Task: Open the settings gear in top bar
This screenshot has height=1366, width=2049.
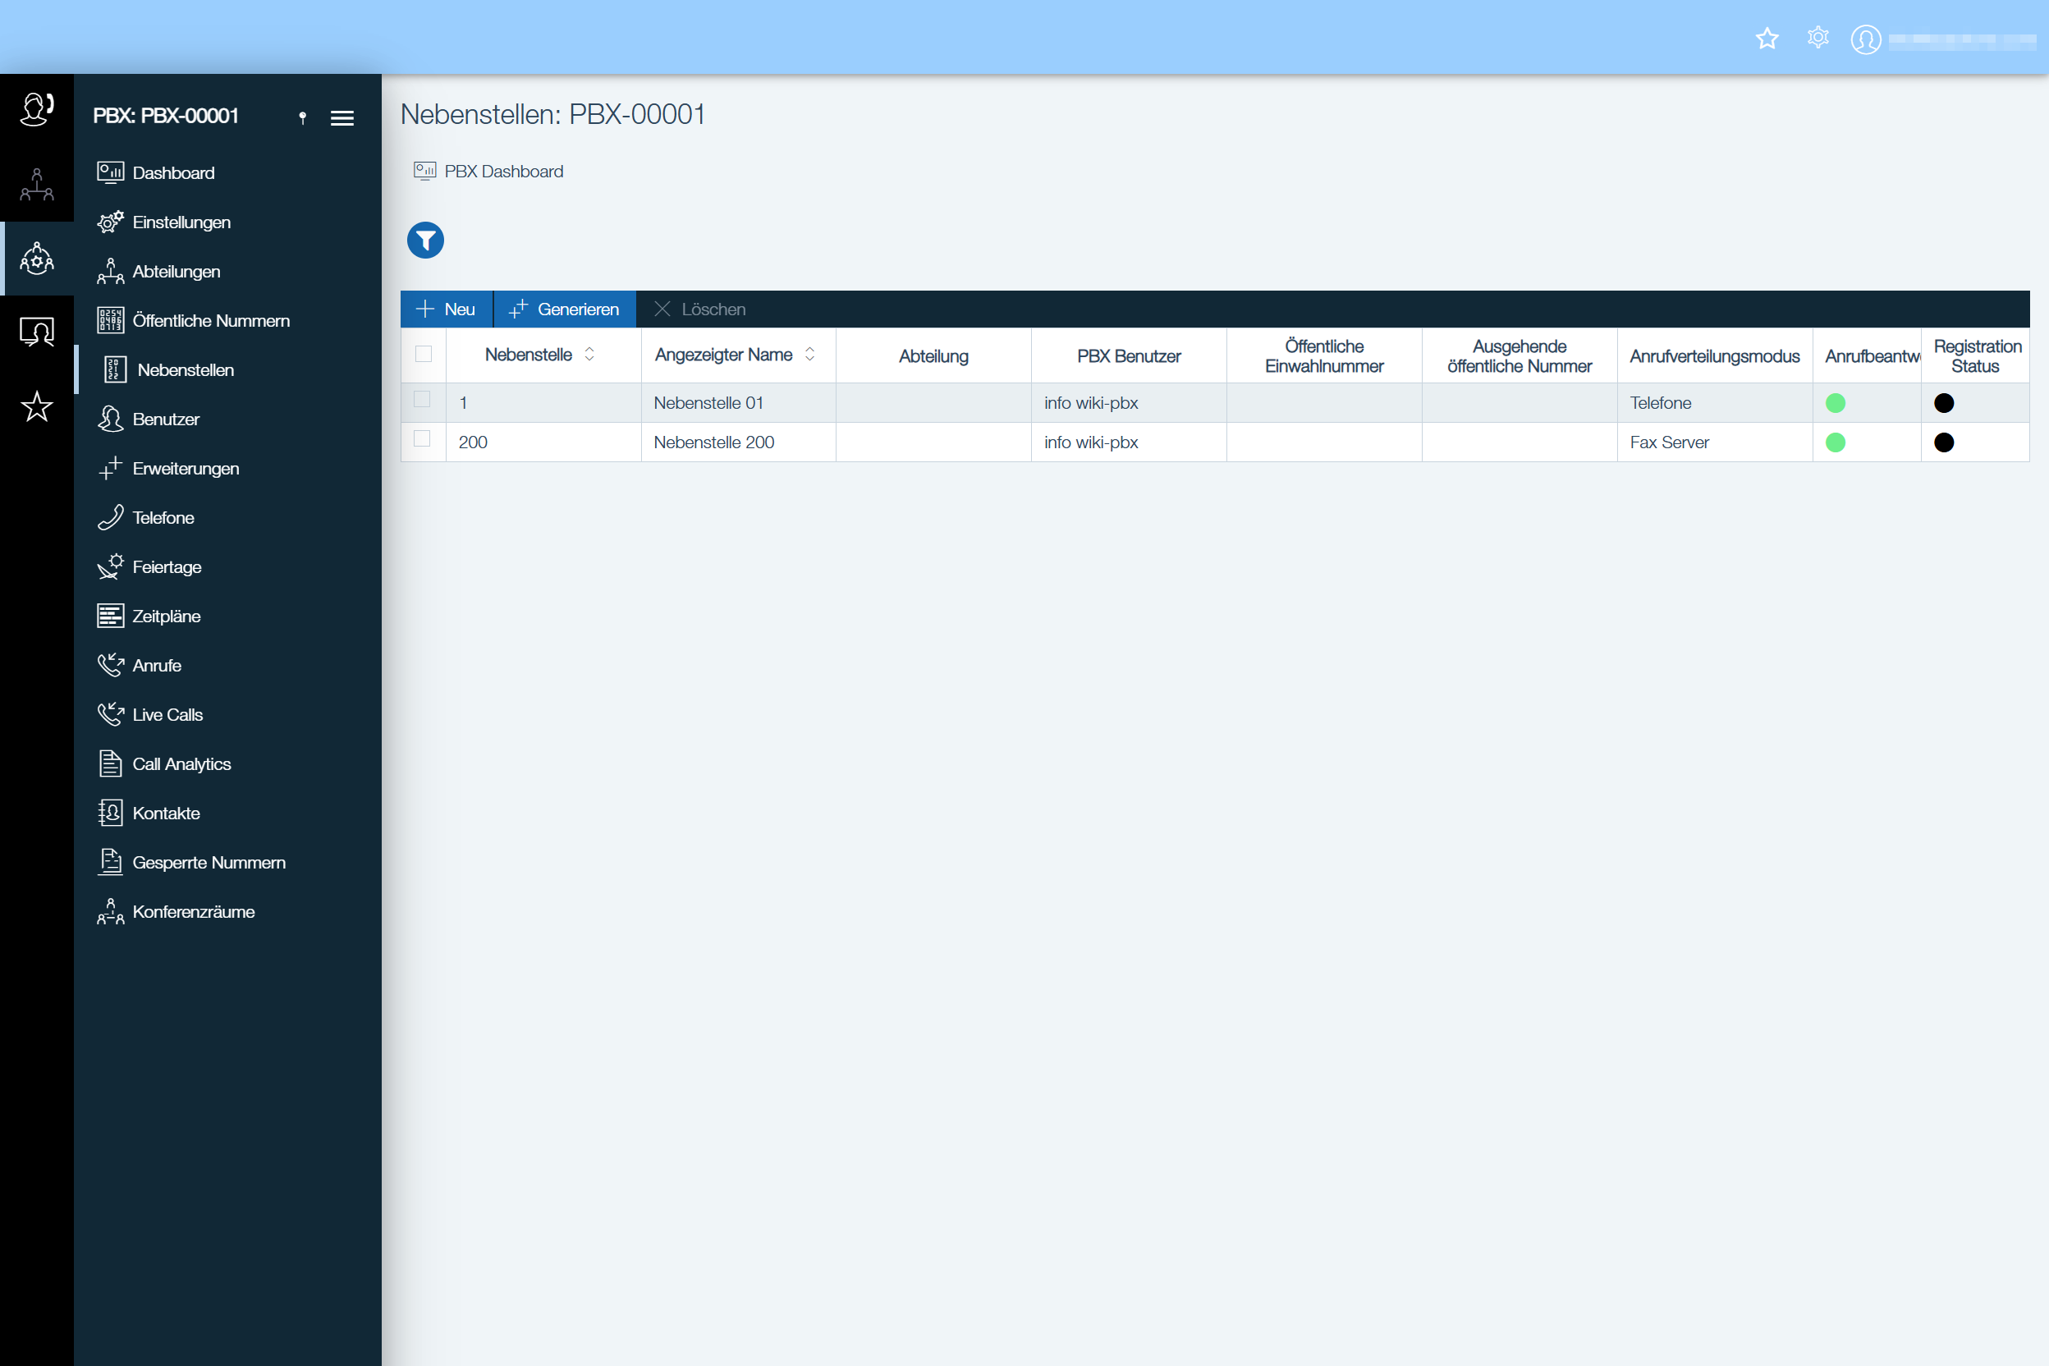Action: pyautogui.click(x=1818, y=39)
